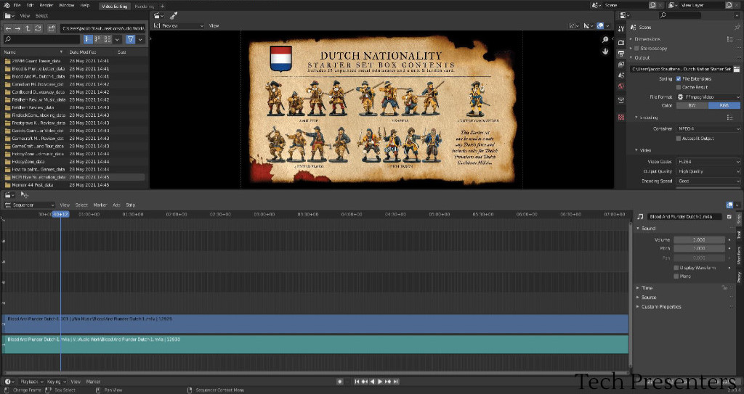Open the Render menu
Image resolution: width=744 pixels, height=394 pixels.
[x=46, y=5]
